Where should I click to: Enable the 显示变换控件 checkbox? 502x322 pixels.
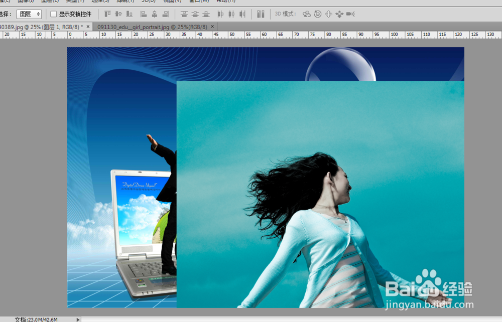click(x=54, y=14)
